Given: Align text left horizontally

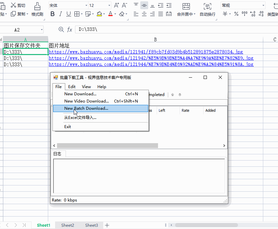Looking at the screenshot, I should click(x=136, y=14).
